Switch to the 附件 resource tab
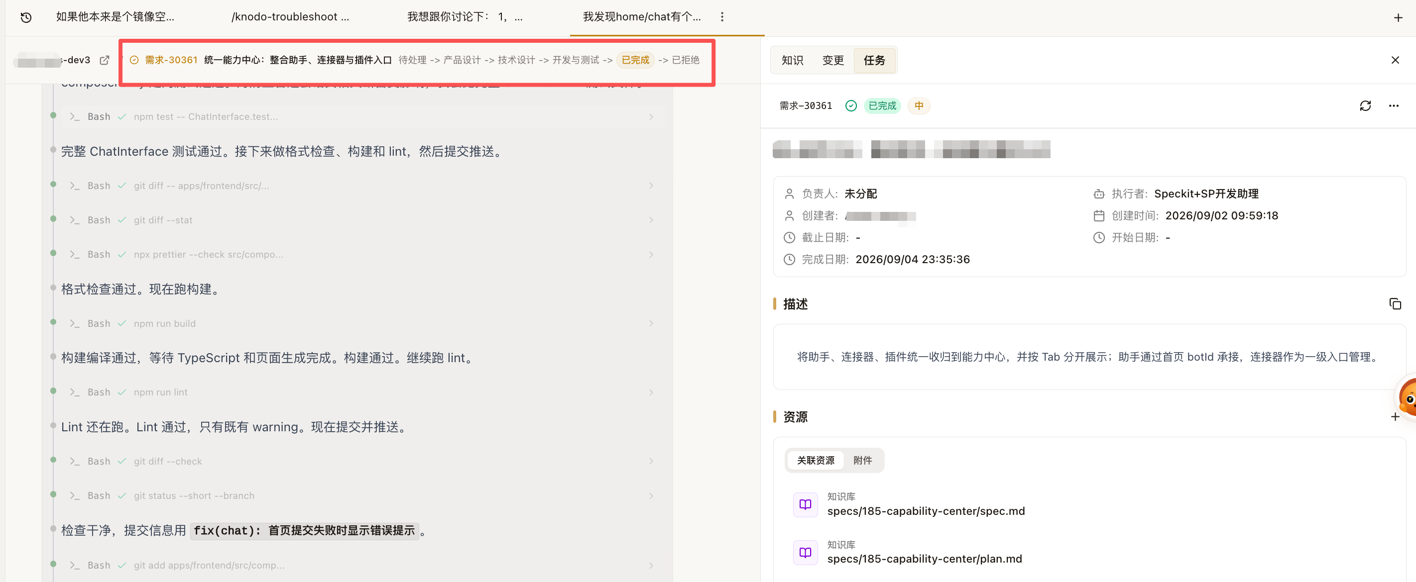This screenshot has height=582, width=1416. (862, 460)
